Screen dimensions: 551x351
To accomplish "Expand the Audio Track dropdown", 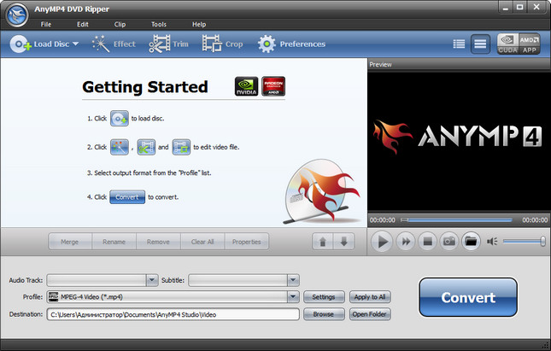I will pyautogui.click(x=153, y=279).
